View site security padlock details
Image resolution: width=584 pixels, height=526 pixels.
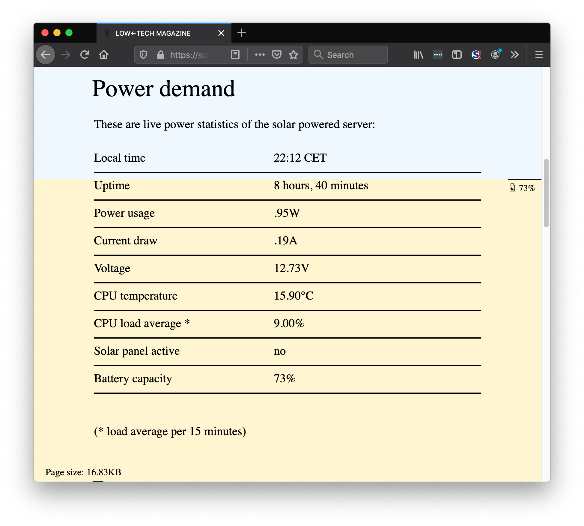161,55
